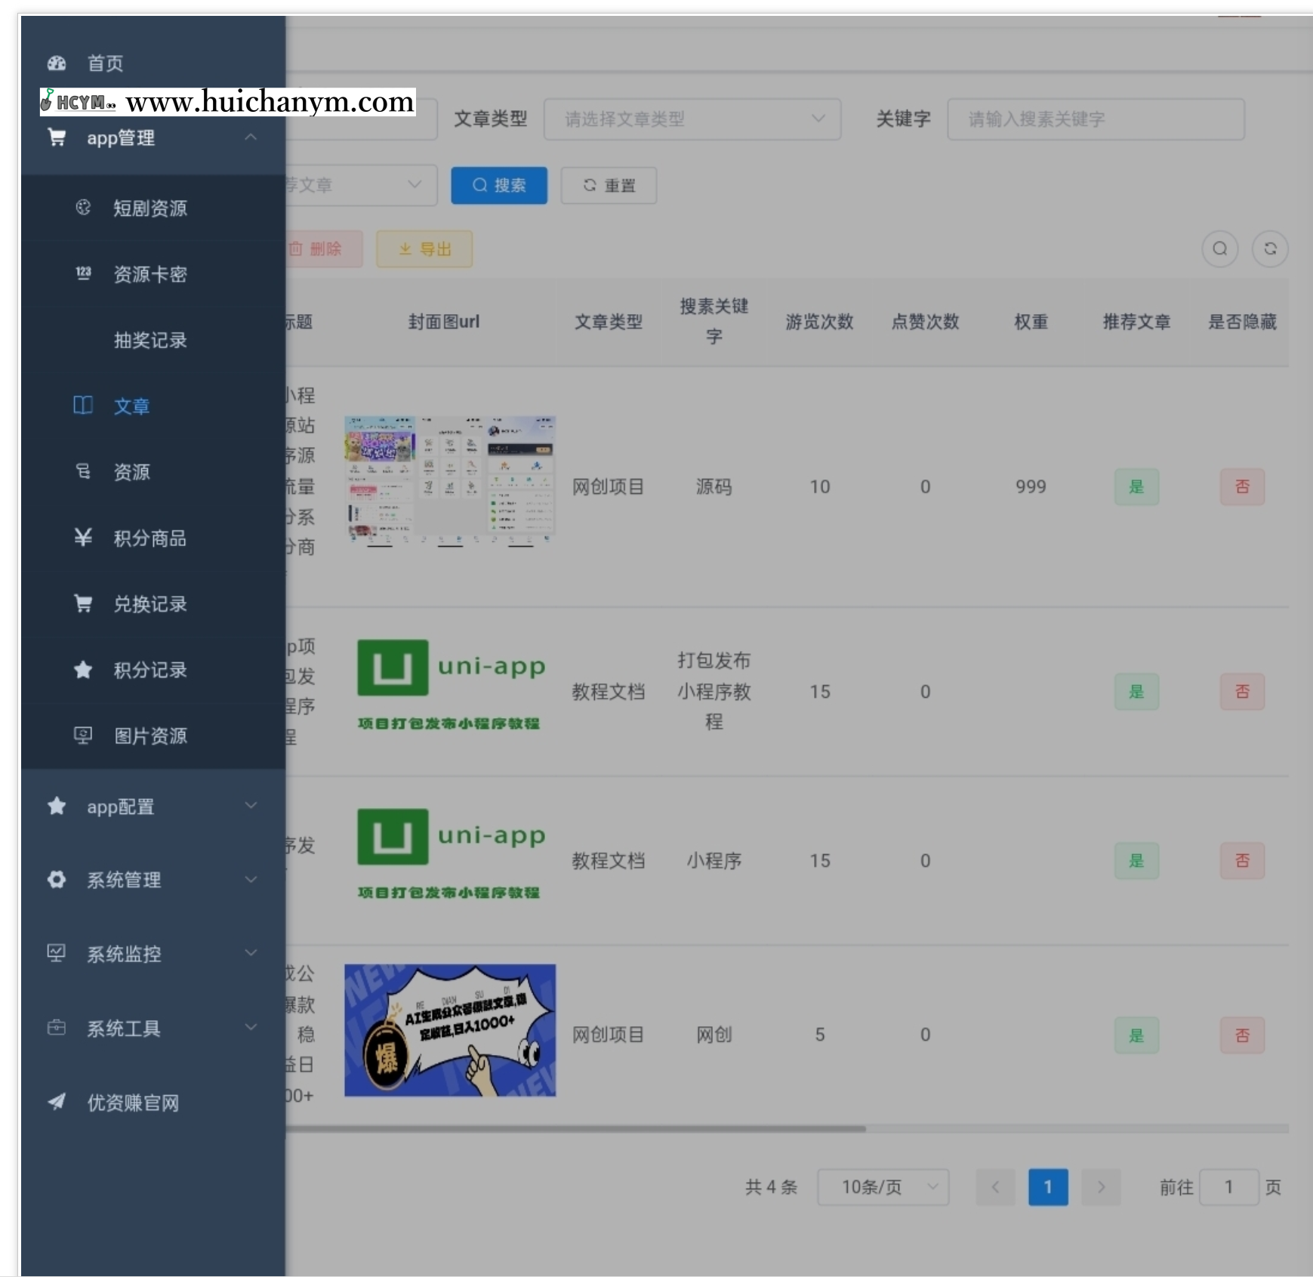The height and width of the screenshot is (1277, 1313).
Task: Toggle 推荐文章 for the first article row
Action: (x=1136, y=486)
